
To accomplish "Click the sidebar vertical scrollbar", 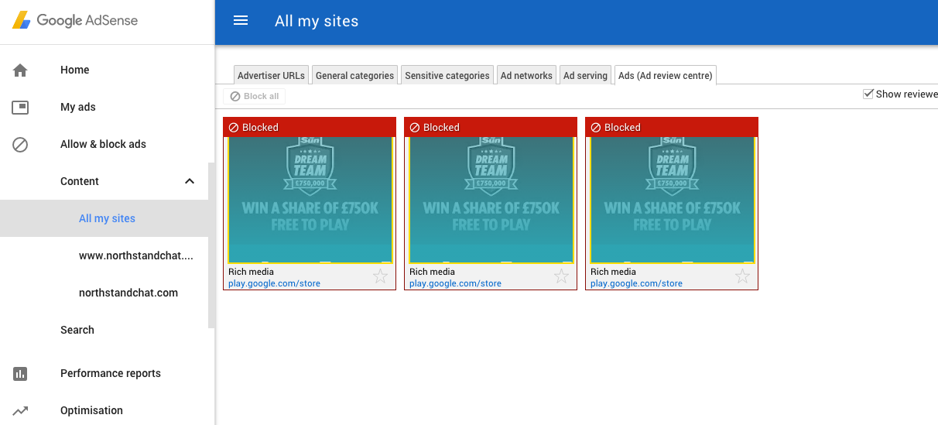I will (x=211, y=245).
